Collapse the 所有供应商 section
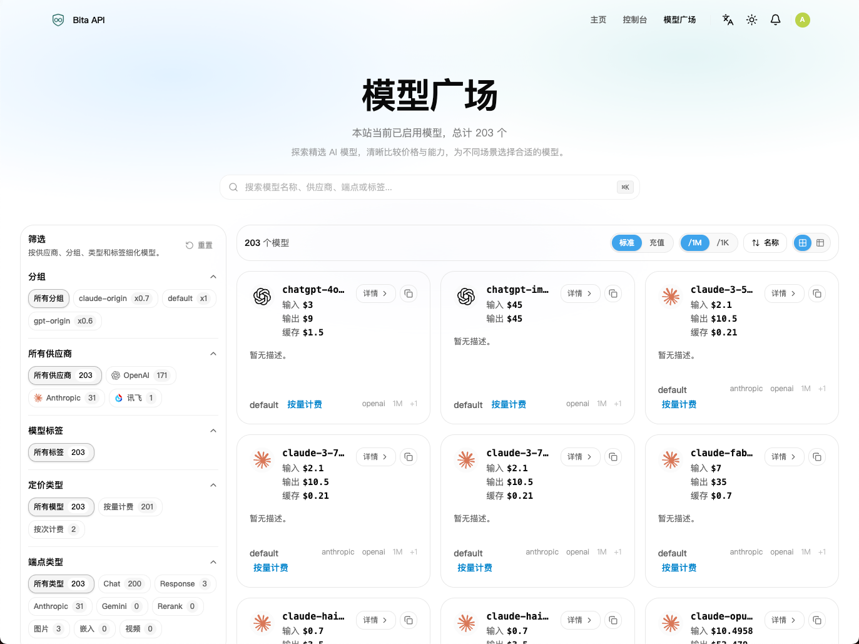Image resolution: width=859 pixels, height=644 pixels. click(213, 354)
